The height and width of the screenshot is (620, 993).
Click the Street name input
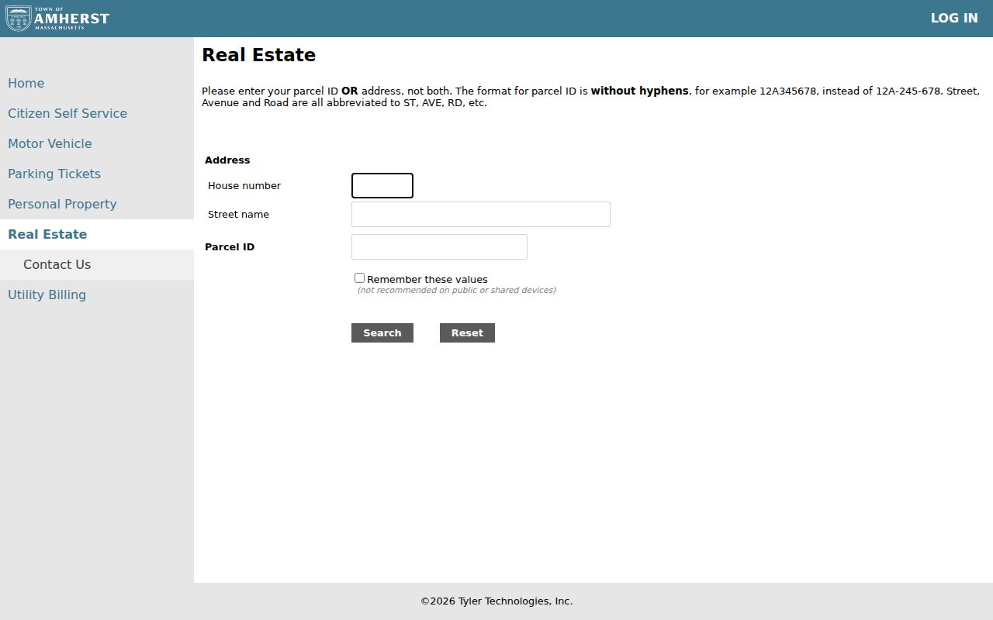(481, 215)
